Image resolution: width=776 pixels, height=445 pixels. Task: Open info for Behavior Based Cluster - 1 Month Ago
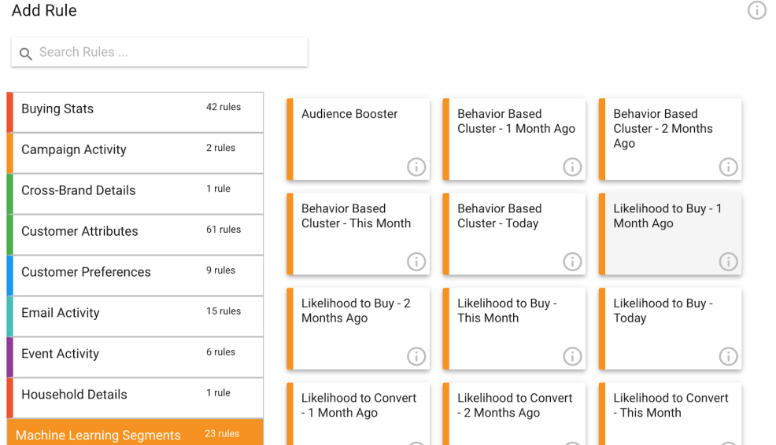(572, 167)
